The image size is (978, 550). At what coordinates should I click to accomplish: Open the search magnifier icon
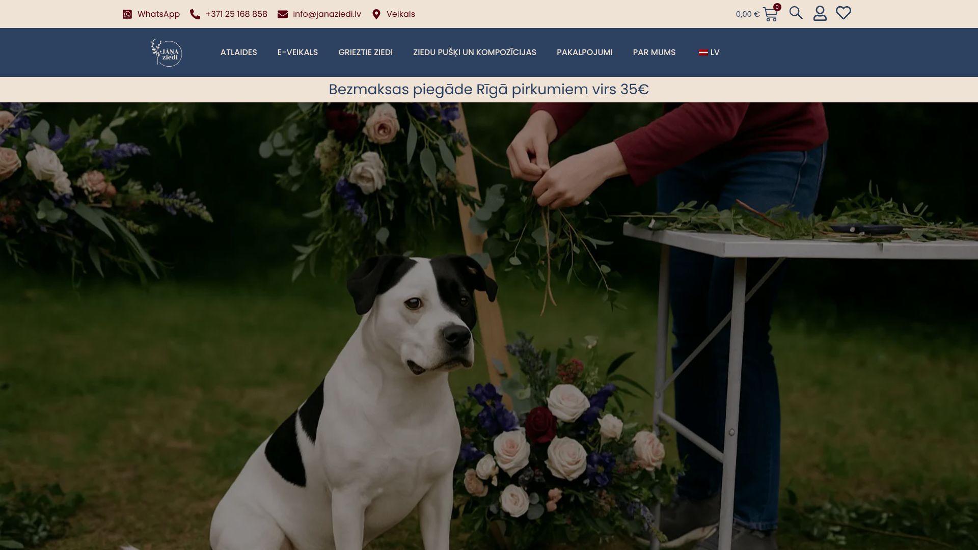(796, 13)
